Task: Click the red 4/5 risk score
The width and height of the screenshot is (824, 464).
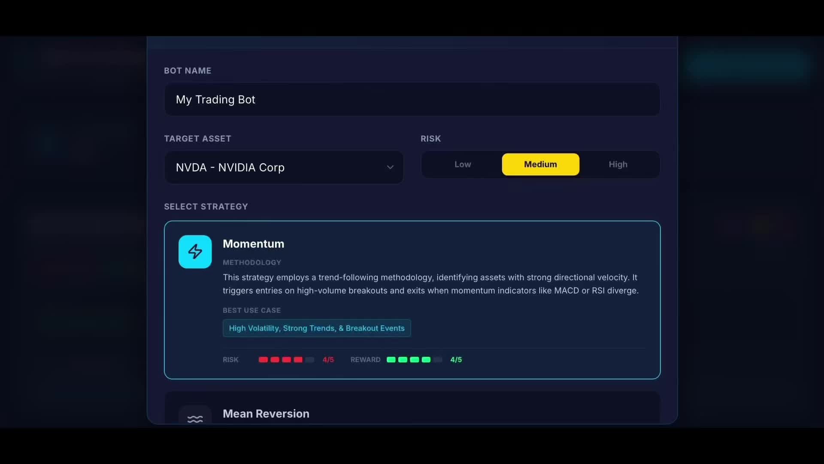Action: [328, 360]
